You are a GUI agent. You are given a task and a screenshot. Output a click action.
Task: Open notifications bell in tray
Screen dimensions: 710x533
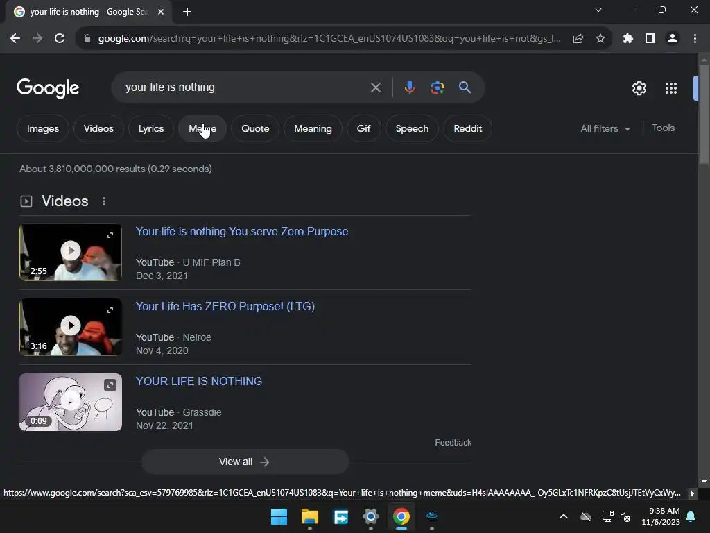[x=691, y=516]
